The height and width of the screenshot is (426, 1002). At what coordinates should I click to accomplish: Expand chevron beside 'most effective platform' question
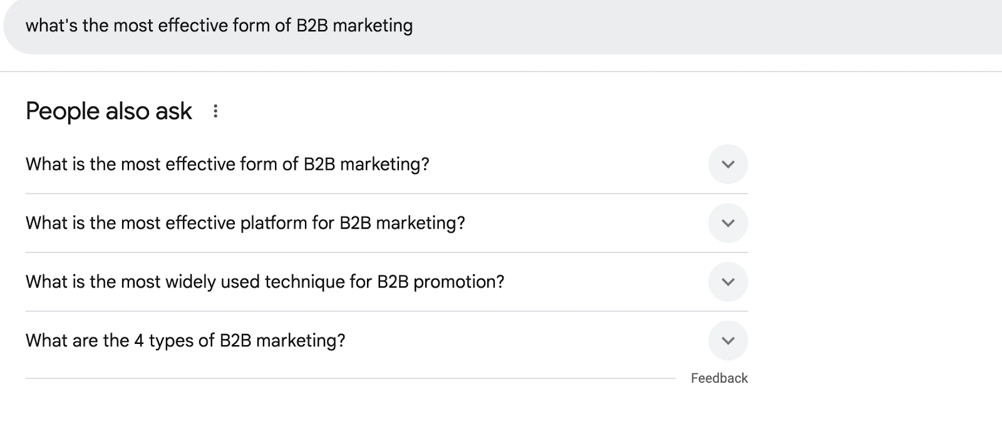[728, 223]
